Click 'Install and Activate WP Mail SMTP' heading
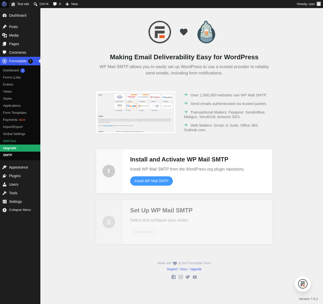 coord(179,159)
